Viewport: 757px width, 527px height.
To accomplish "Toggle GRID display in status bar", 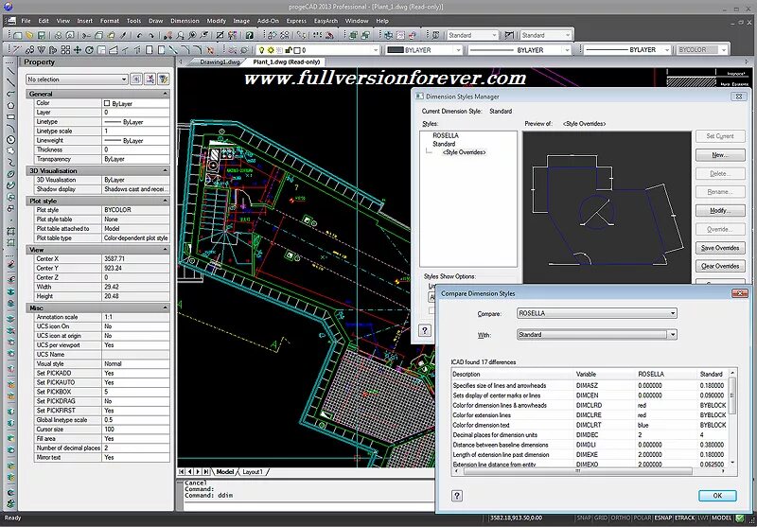I will tap(601, 518).
